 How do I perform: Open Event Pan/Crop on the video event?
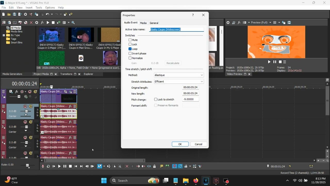pos(66,91)
